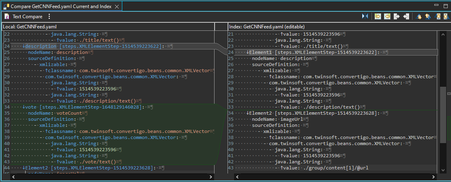This screenshot has height=182, width=451.
Task: Open the three-dot menu beside Text Compare
Action: tap(49, 17)
